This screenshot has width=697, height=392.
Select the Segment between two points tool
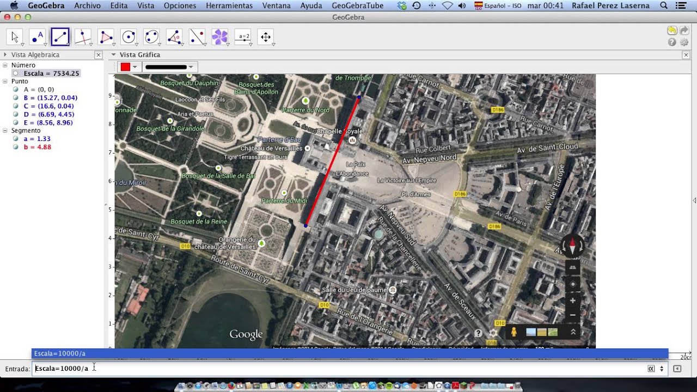pyautogui.click(x=60, y=37)
